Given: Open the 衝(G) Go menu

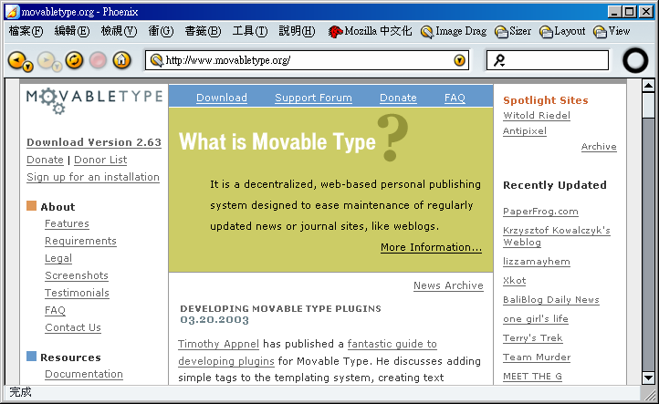Looking at the screenshot, I should [161, 31].
